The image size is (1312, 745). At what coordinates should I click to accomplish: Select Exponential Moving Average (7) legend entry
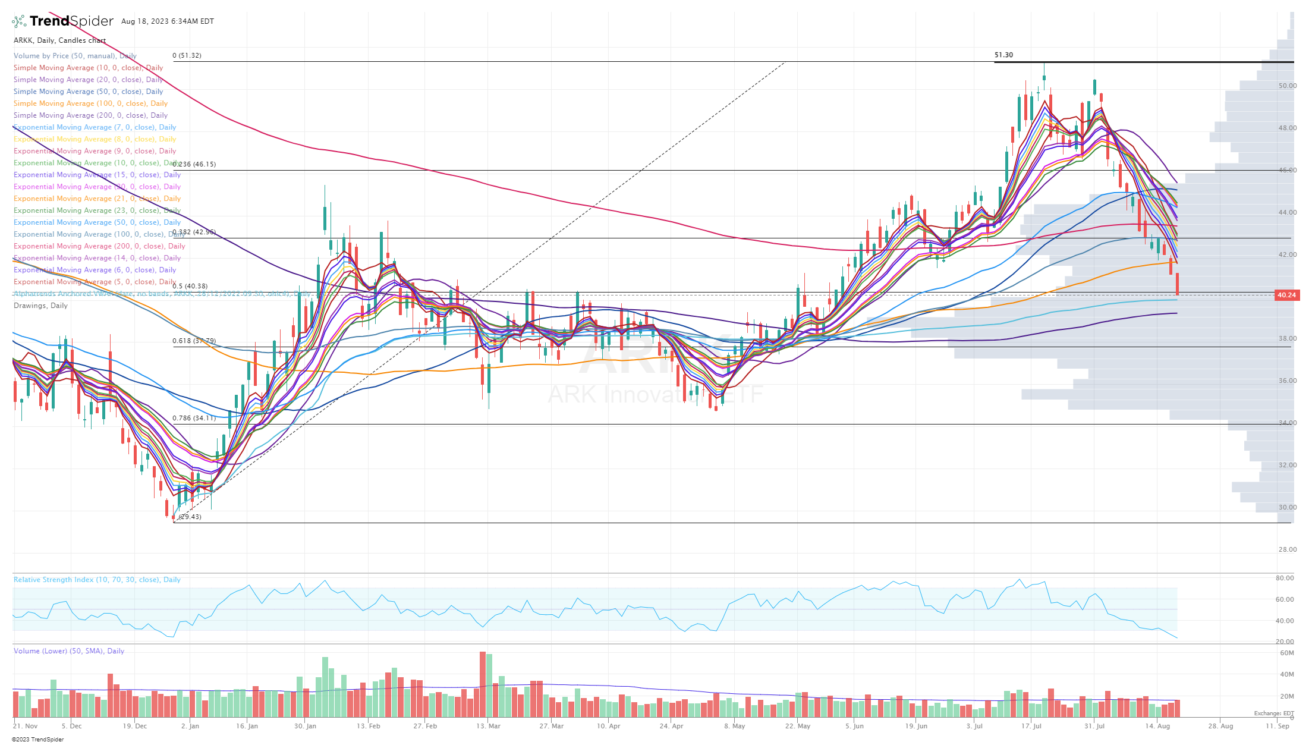click(95, 127)
